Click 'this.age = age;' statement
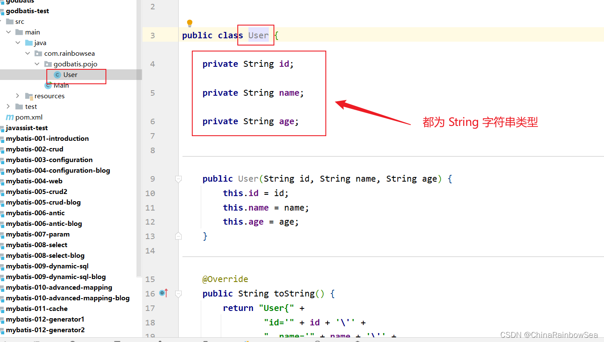The width and height of the screenshot is (604, 342). point(261,222)
